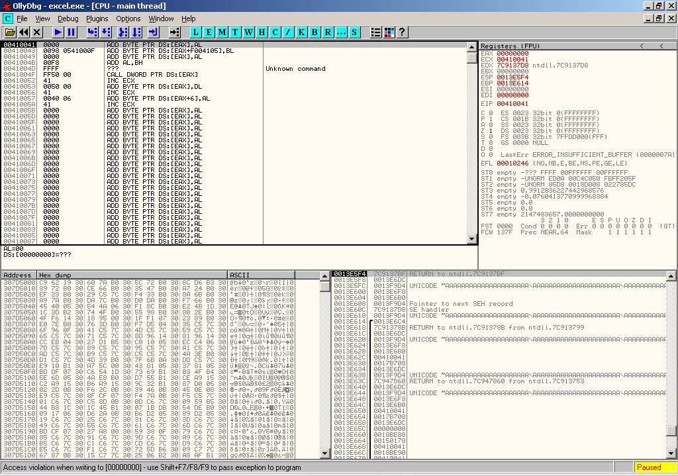Image resolution: width=678 pixels, height=476 pixels.
Task: Open the Help question mark icon
Action: (402, 32)
